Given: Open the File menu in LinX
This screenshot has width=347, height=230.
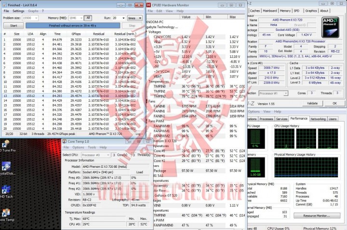Looking at the screenshot, I should click(x=6, y=11).
